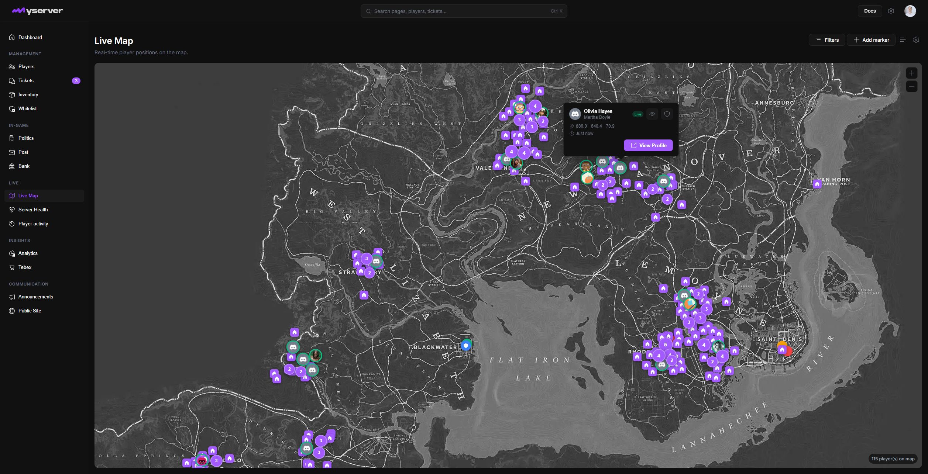Go to Players management

[x=44, y=66]
